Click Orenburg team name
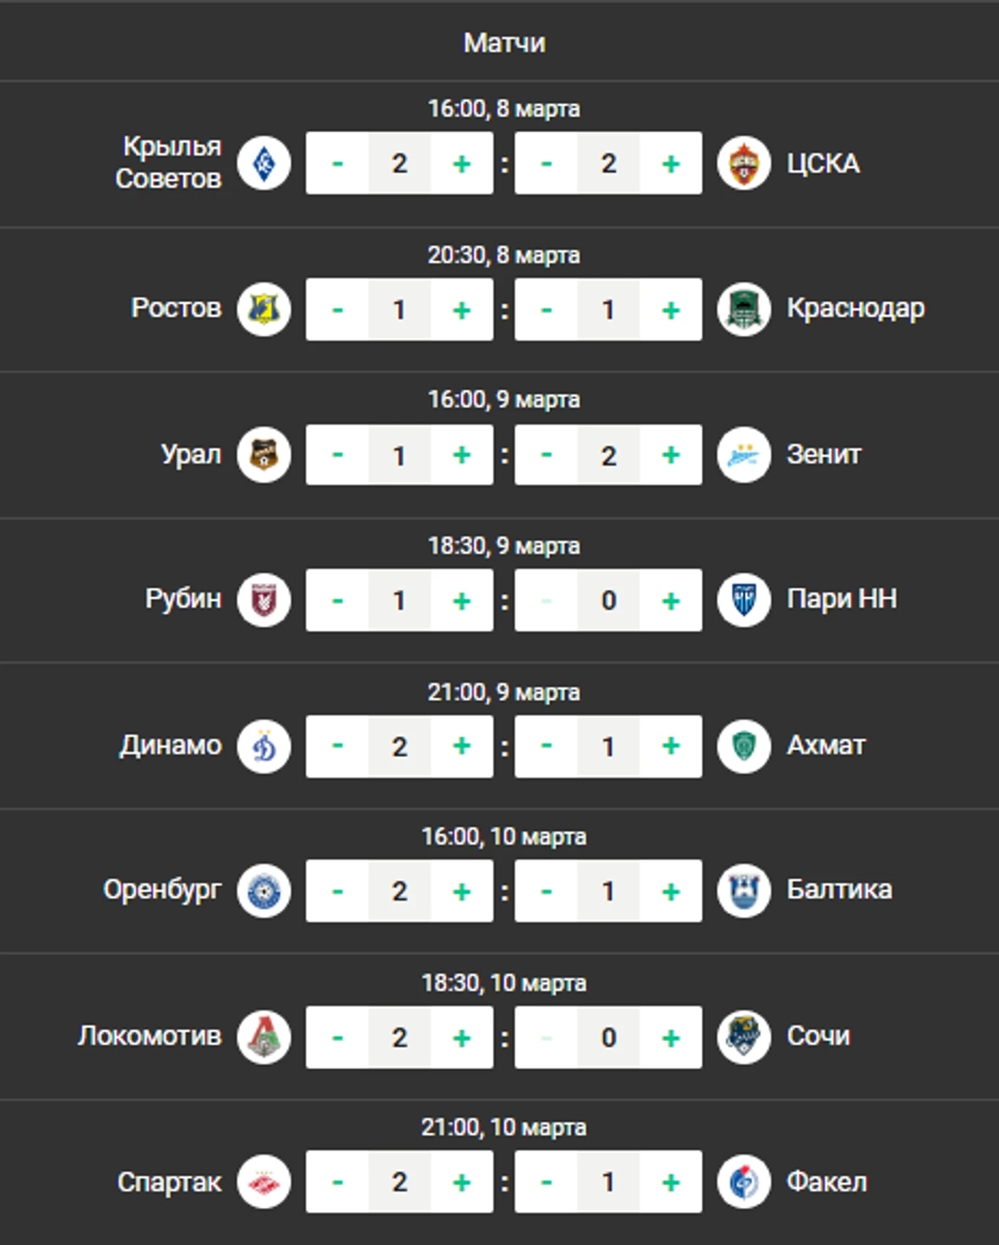 (x=162, y=890)
